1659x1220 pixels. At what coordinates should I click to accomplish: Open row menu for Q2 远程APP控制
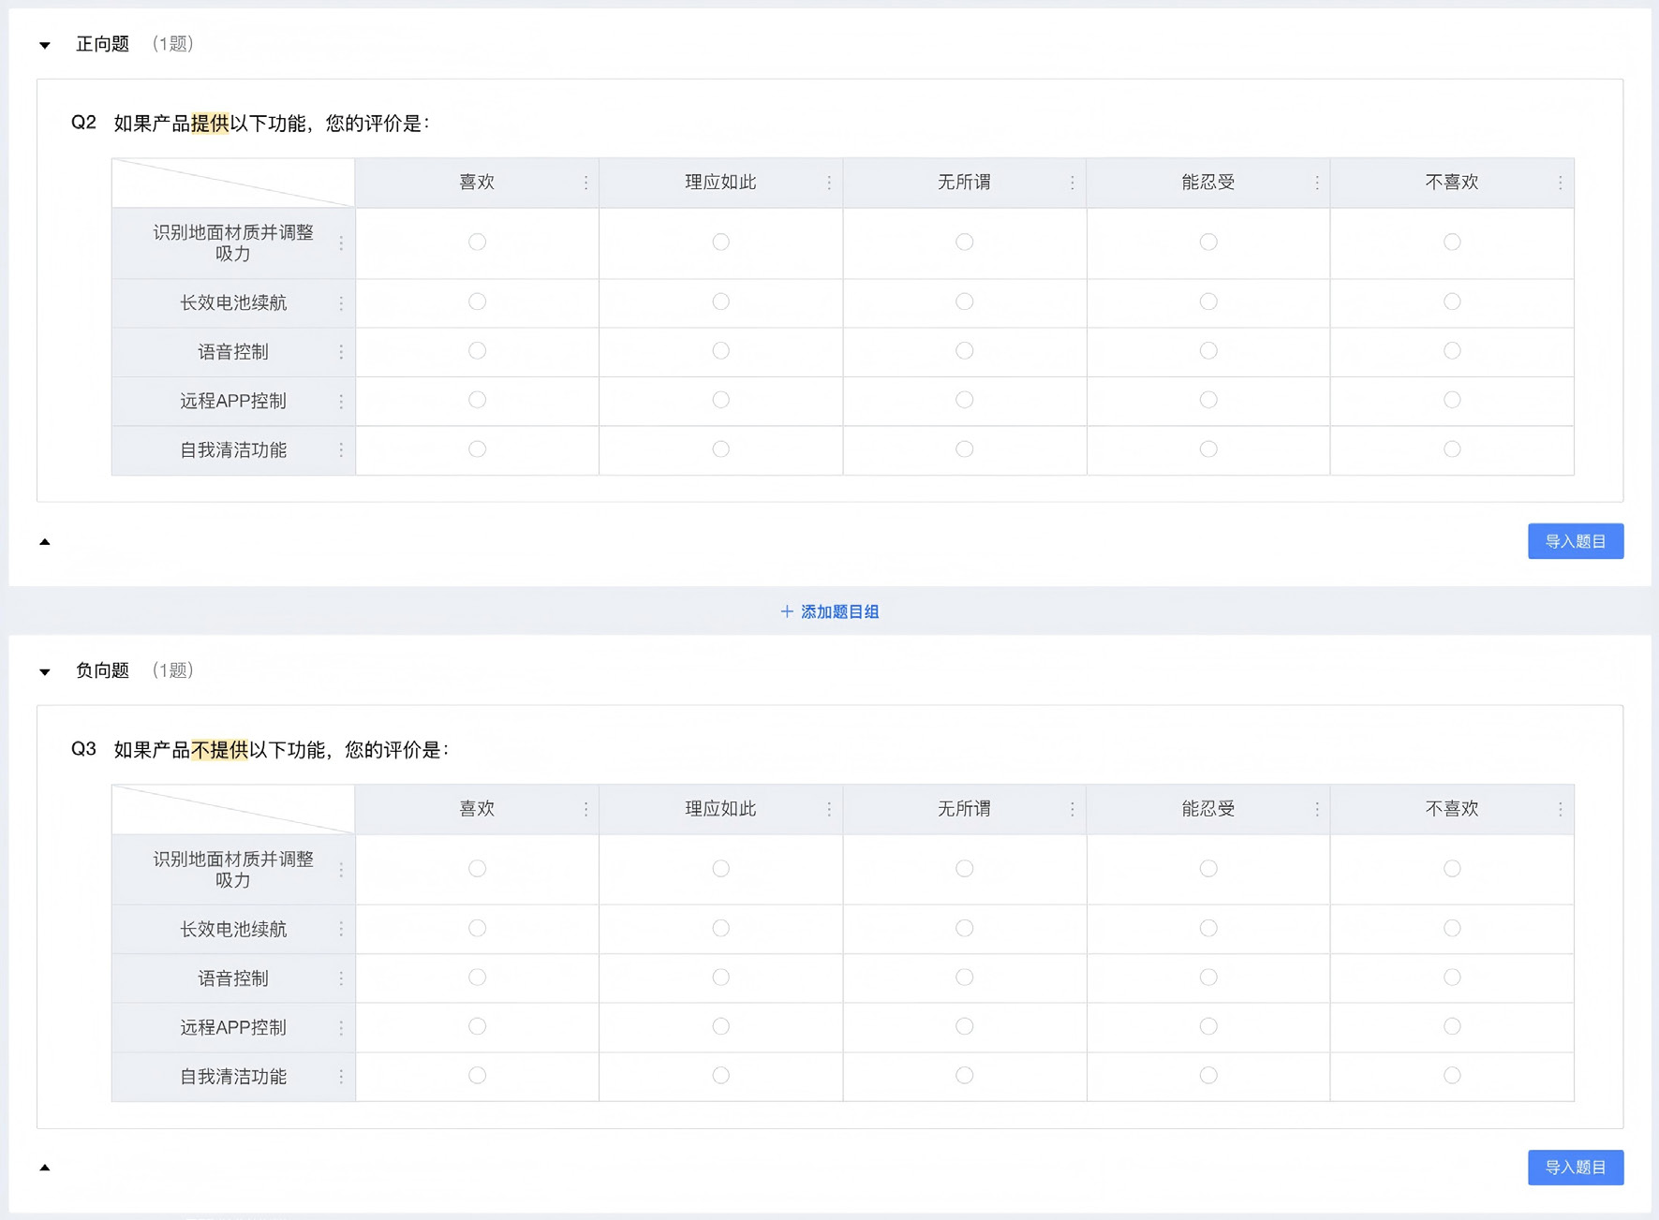coord(341,402)
